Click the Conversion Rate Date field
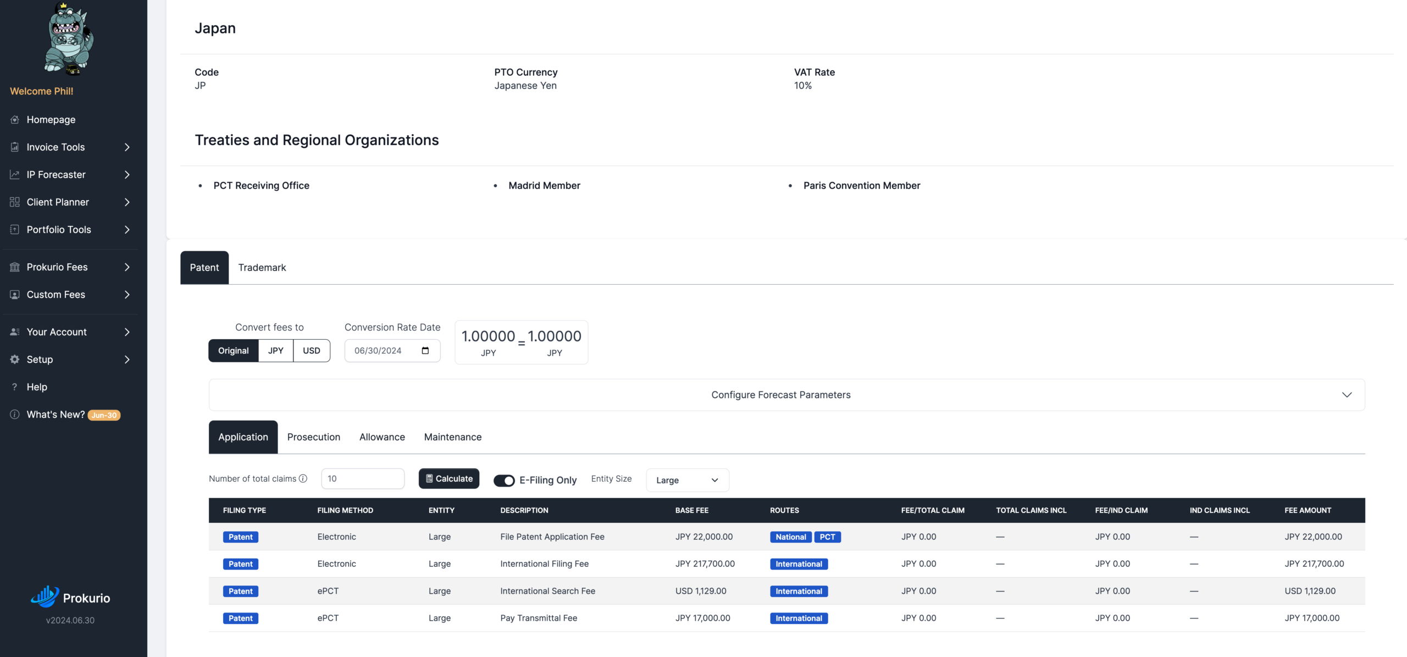 pos(392,351)
